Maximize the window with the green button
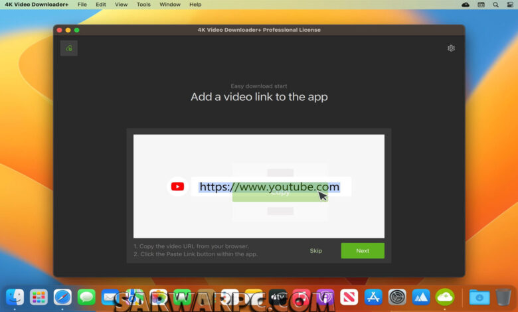 point(76,30)
